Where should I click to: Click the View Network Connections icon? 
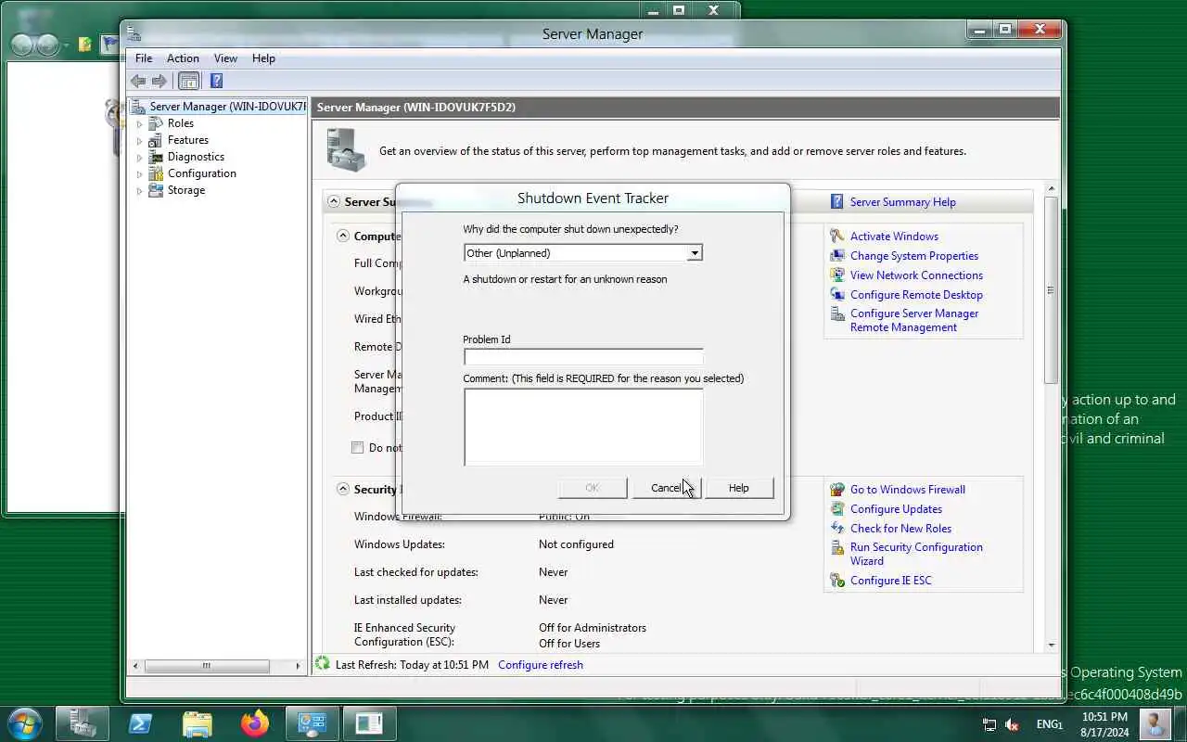(x=837, y=275)
